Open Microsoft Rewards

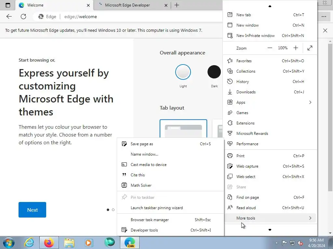pyautogui.click(x=270, y=134)
